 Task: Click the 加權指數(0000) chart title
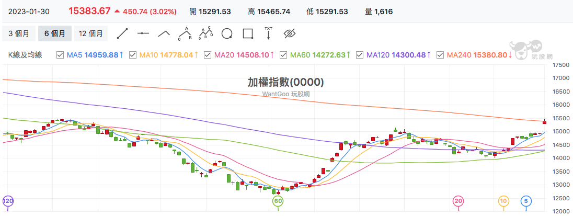286,83
